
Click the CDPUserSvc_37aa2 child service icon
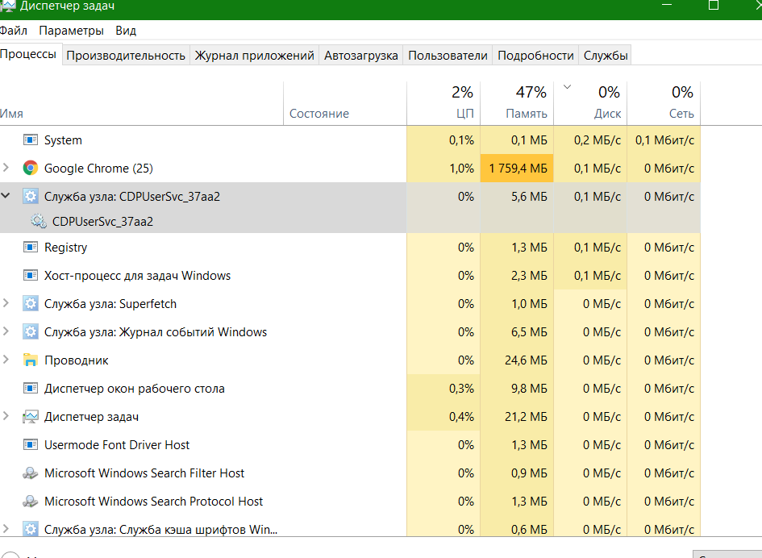pyautogui.click(x=38, y=221)
